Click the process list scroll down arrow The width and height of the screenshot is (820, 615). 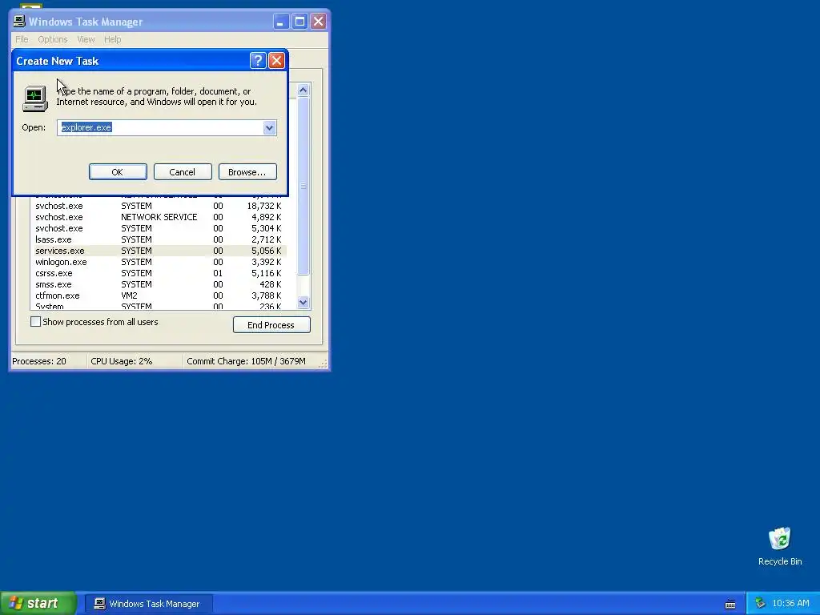click(x=303, y=302)
